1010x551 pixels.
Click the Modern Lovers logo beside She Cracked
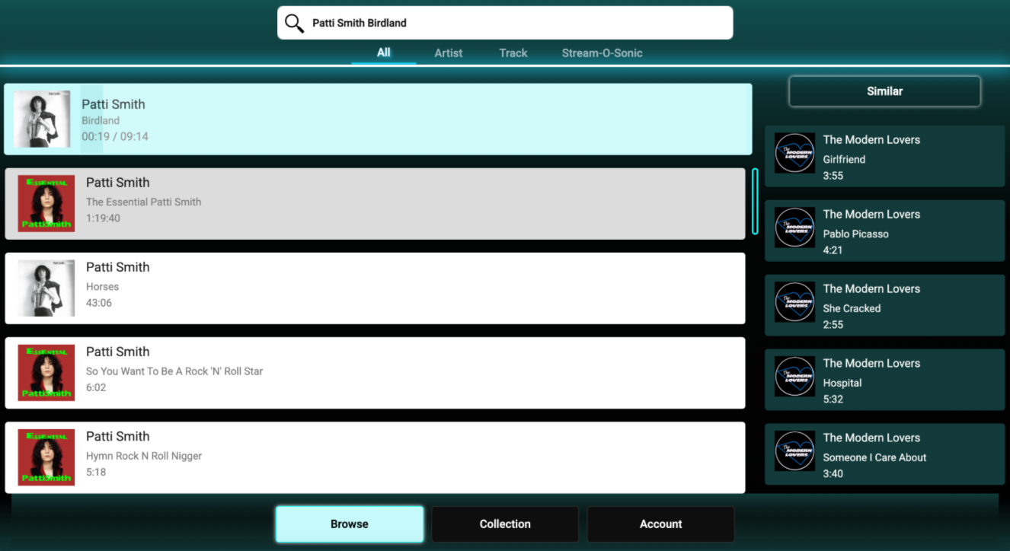pos(794,302)
